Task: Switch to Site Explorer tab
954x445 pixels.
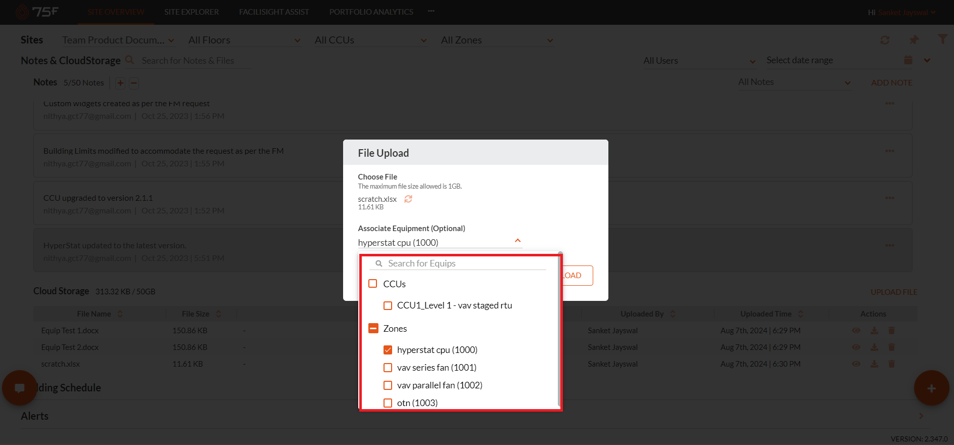Action: tap(192, 12)
